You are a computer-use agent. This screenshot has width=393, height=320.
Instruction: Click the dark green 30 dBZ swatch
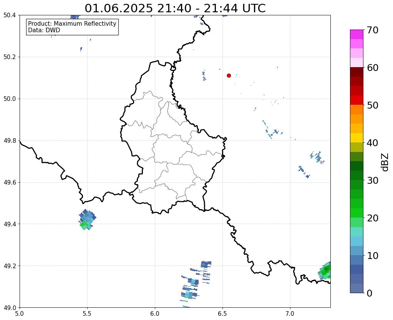tap(357, 175)
